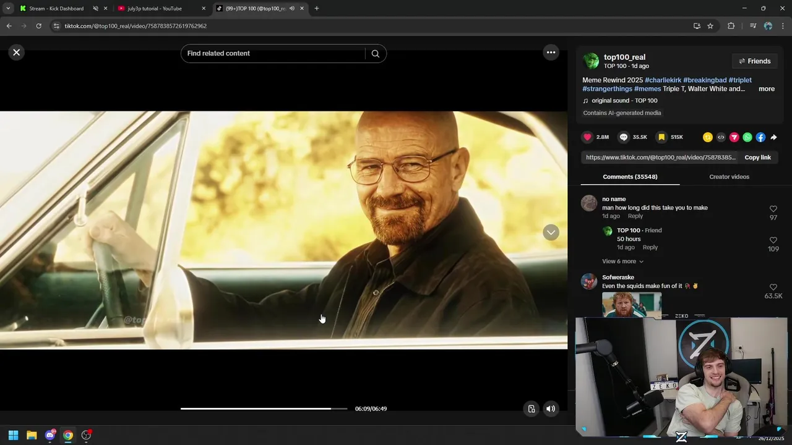Click the browser back arrow
The width and height of the screenshot is (792, 445).
tap(9, 26)
